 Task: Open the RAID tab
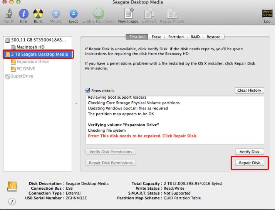[x=195, y=37]
